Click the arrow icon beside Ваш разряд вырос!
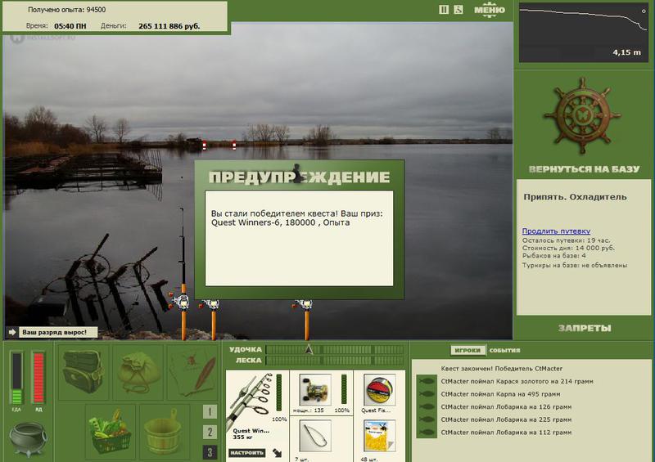Image resolution: width=655 pixels, height=462 pixels. (11, 332)
